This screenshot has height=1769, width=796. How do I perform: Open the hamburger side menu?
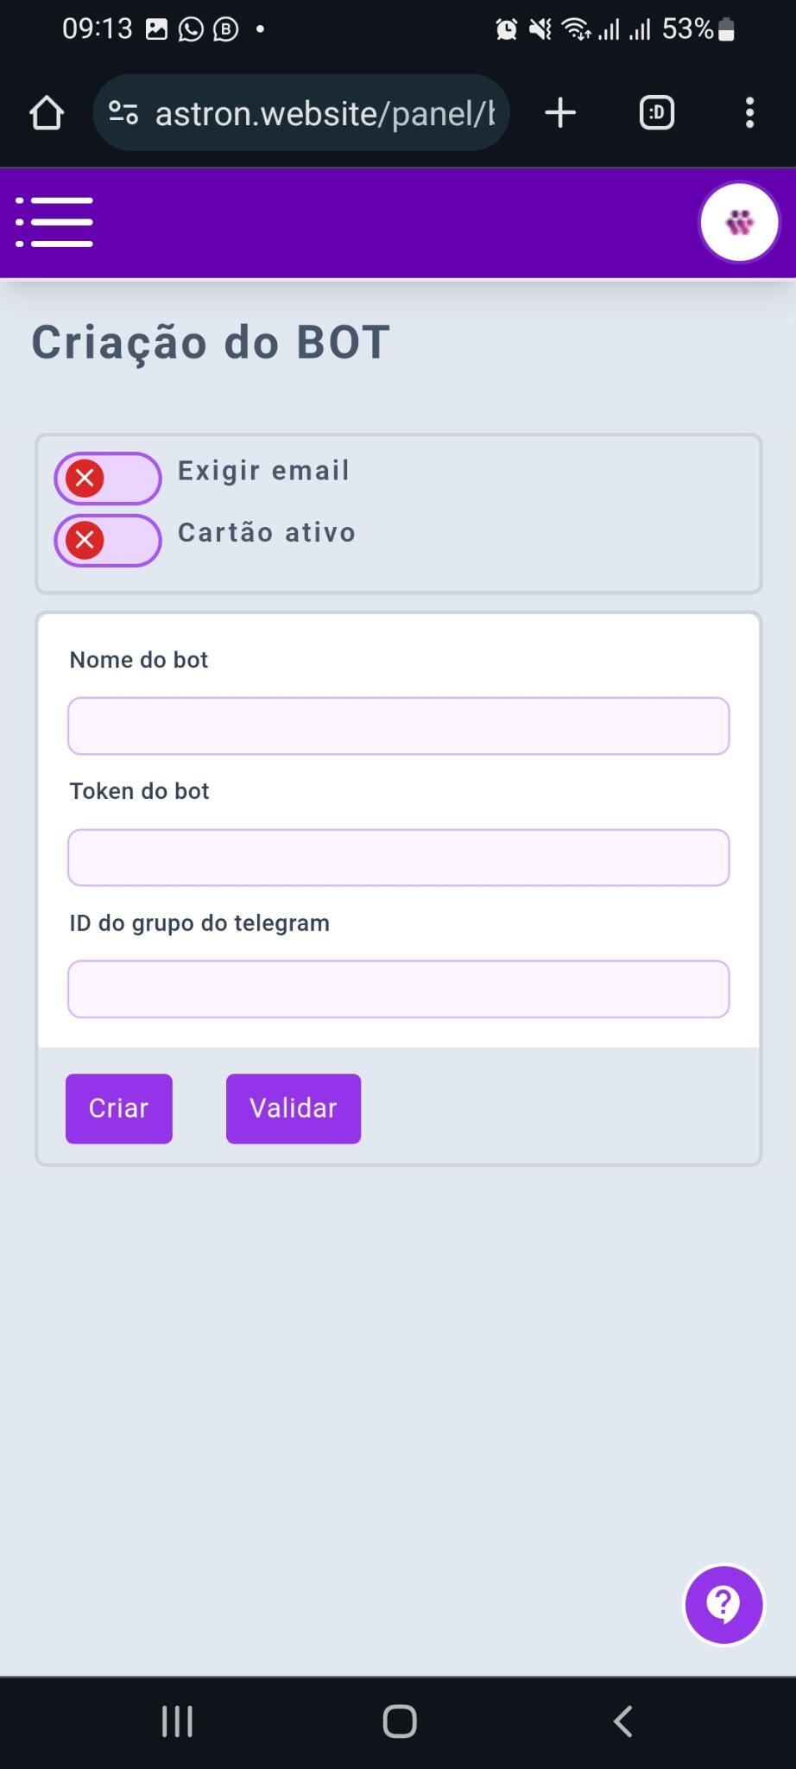tap(54, 222)
